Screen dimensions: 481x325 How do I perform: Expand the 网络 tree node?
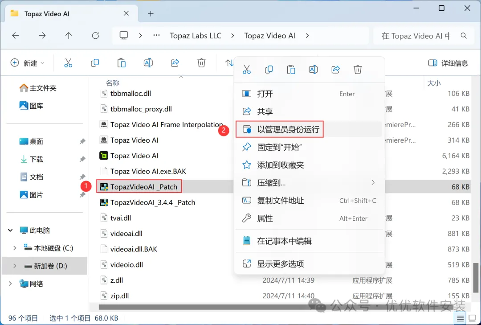pos(10,284)
